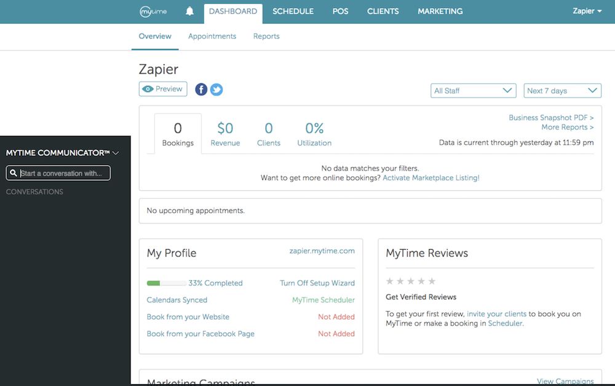Click the 33% profile progress bar
Viewport: 615px width, 386px height.
pyautogui.click(x=166, y=284)
